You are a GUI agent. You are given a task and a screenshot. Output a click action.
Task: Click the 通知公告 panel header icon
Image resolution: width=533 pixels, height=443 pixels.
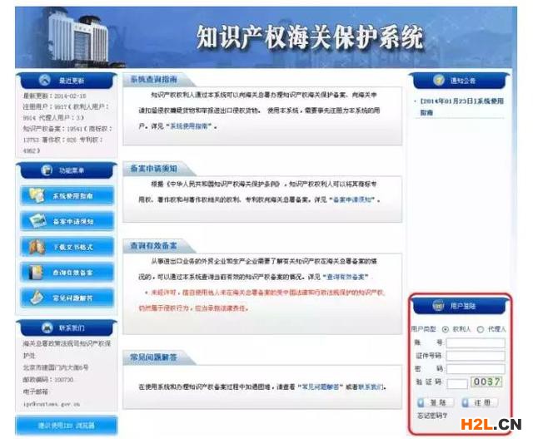point(439,81)
